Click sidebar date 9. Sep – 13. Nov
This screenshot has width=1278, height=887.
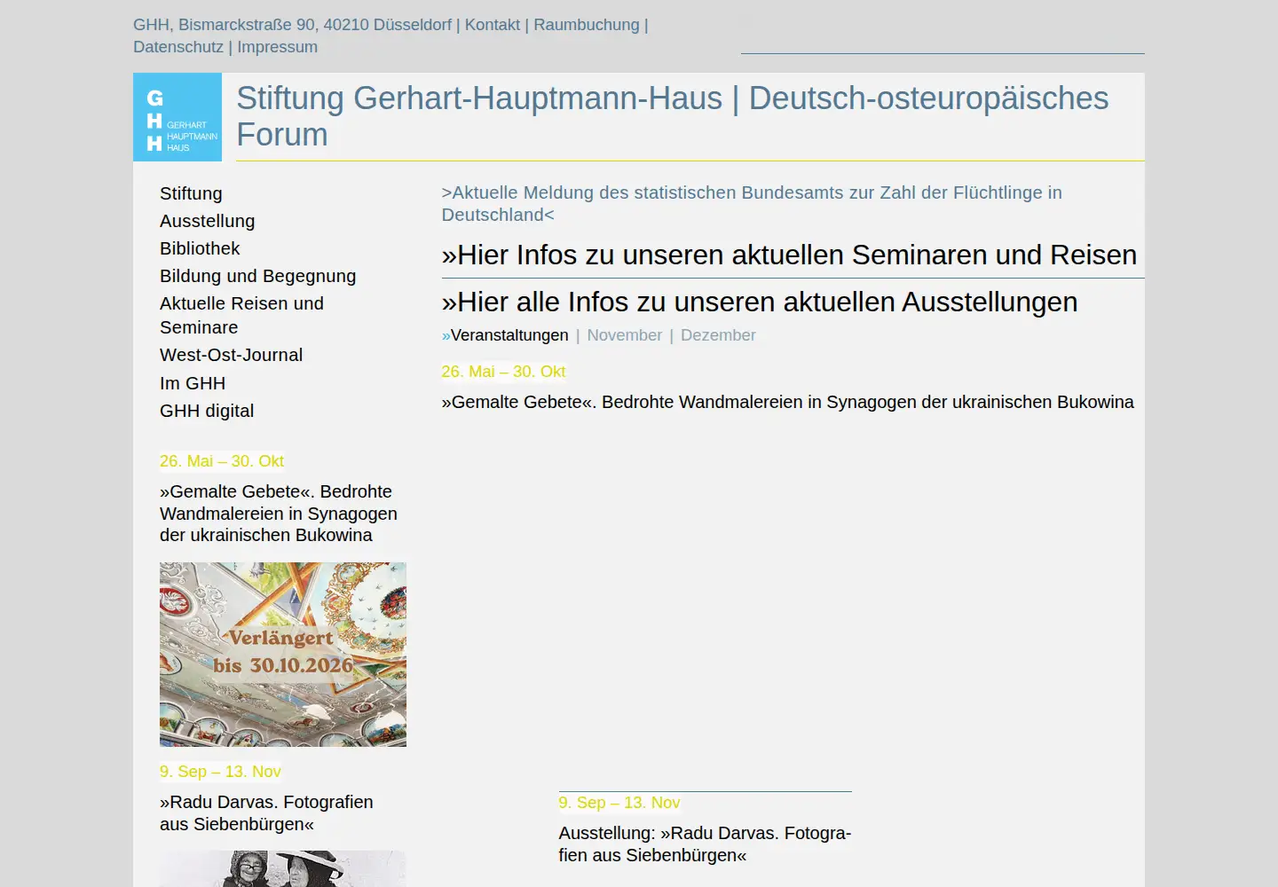pos(220,772)
